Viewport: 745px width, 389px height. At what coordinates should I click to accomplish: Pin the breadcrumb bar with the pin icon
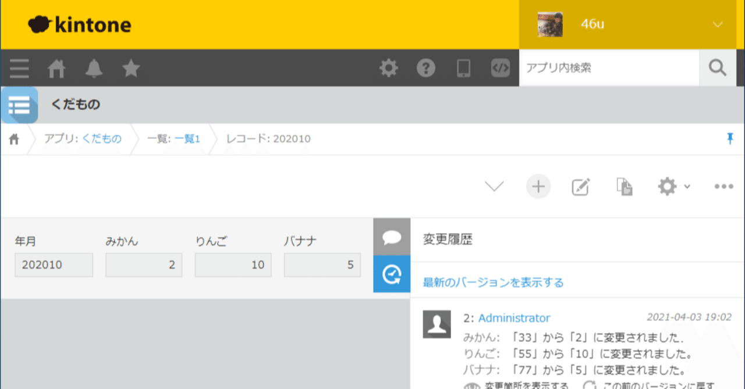point(729,138)
